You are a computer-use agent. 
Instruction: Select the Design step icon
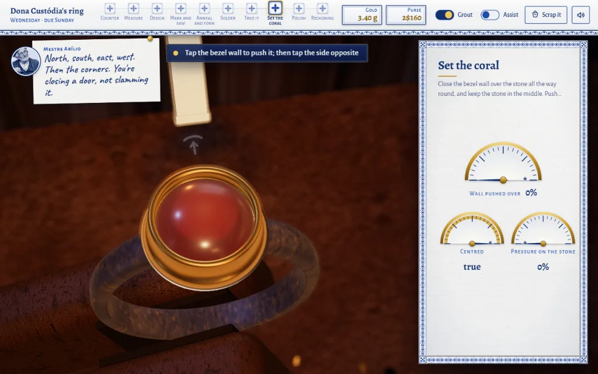tap(157, 8)
